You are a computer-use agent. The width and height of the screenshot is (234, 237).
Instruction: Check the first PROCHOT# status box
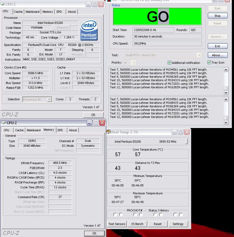[115, 214]
